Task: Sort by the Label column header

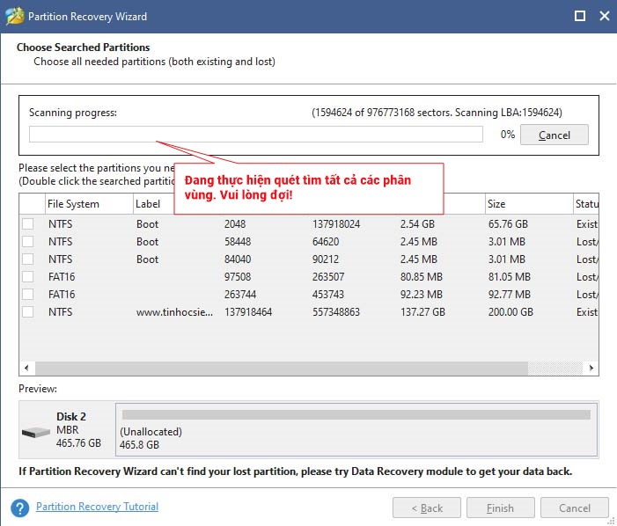Action: (x=148, y=204)
